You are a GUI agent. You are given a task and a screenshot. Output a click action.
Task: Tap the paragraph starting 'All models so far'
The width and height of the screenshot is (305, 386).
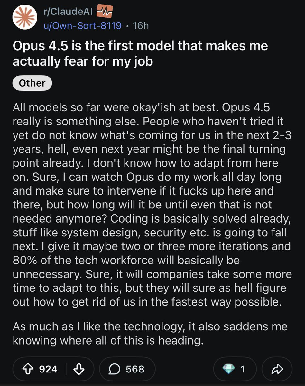[x=152, y=205]
